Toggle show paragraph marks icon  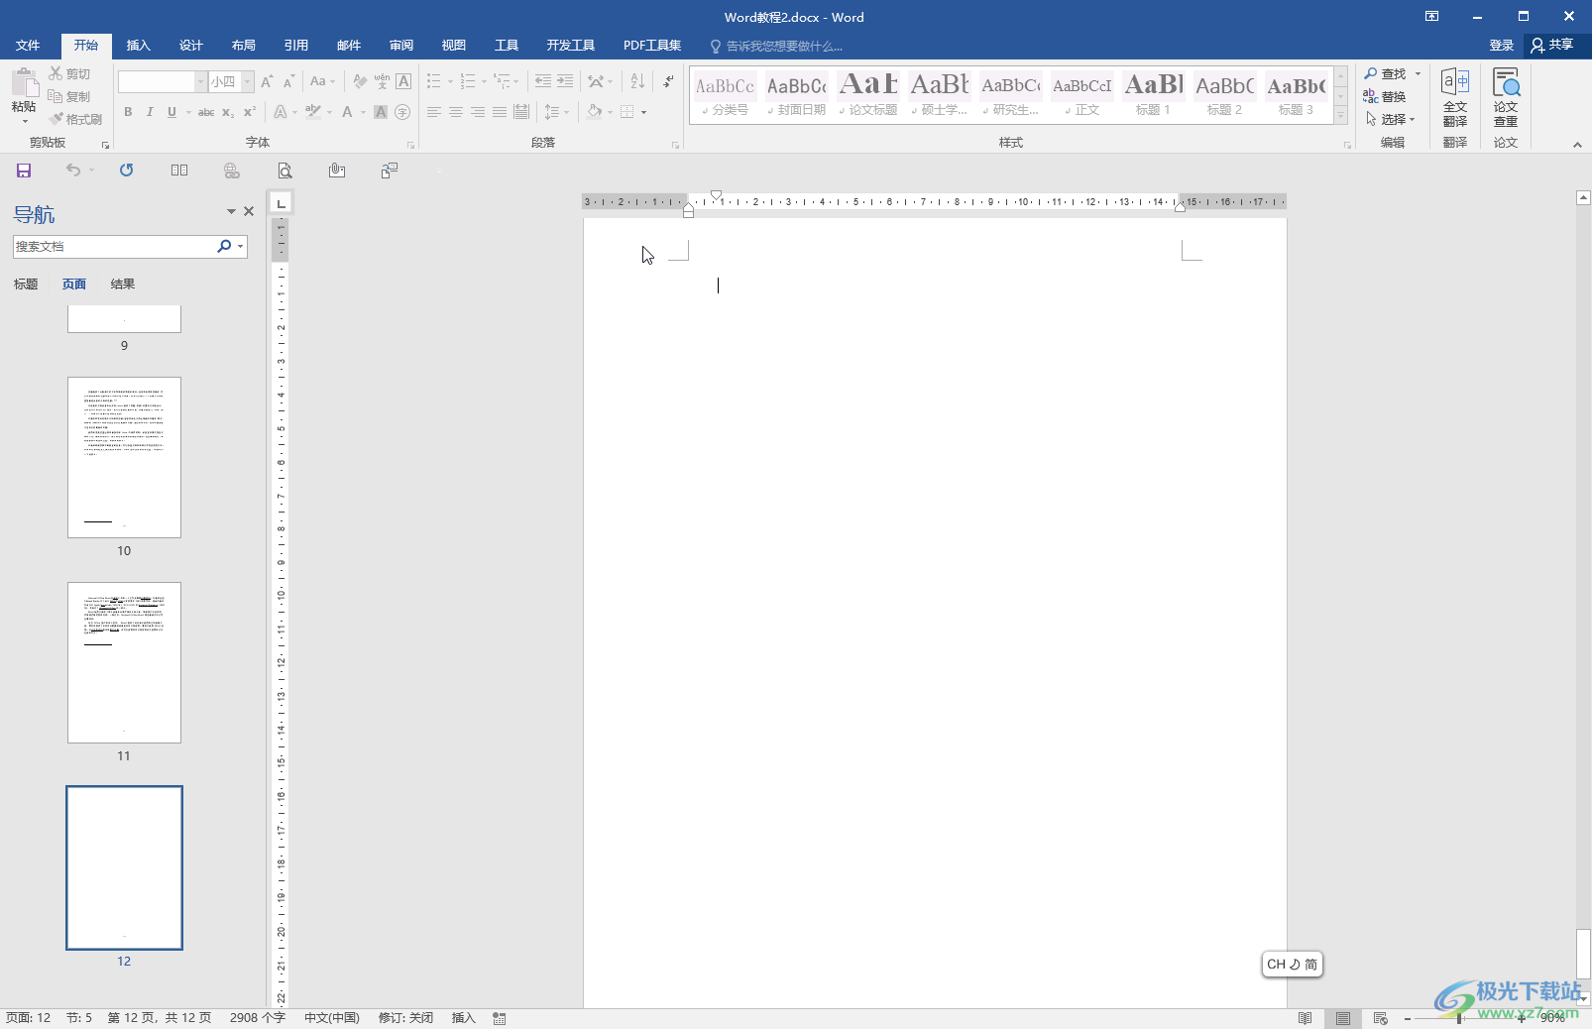pyautogui.click(x=669, y=81)
